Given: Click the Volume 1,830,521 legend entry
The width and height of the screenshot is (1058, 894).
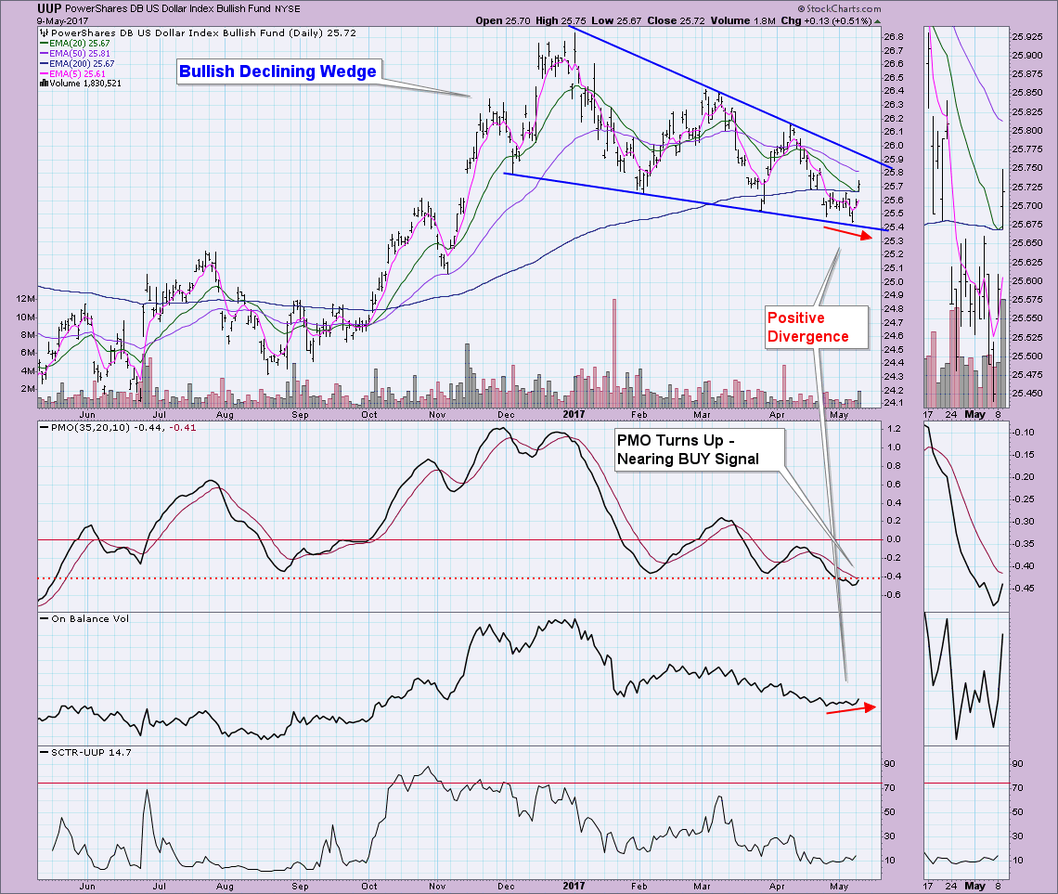Looking at the screenshot, I should [x=81, y=84].
